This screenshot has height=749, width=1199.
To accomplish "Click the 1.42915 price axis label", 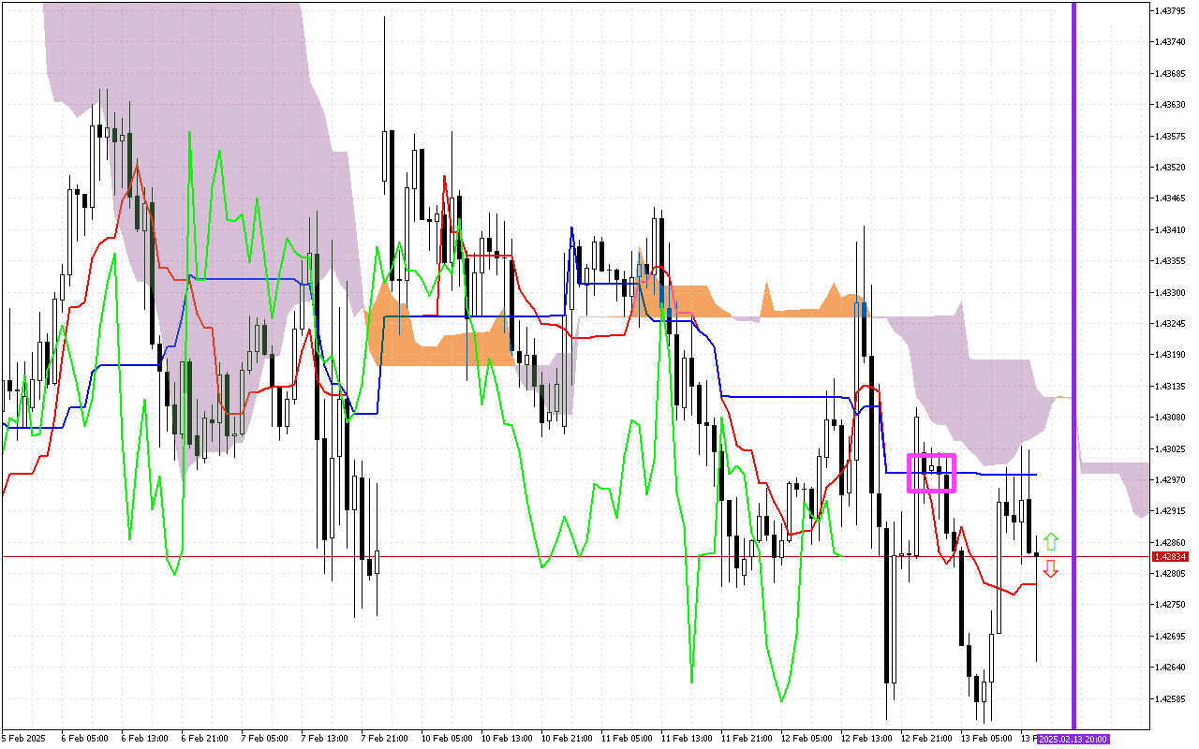I will [x=1170, y=511].
